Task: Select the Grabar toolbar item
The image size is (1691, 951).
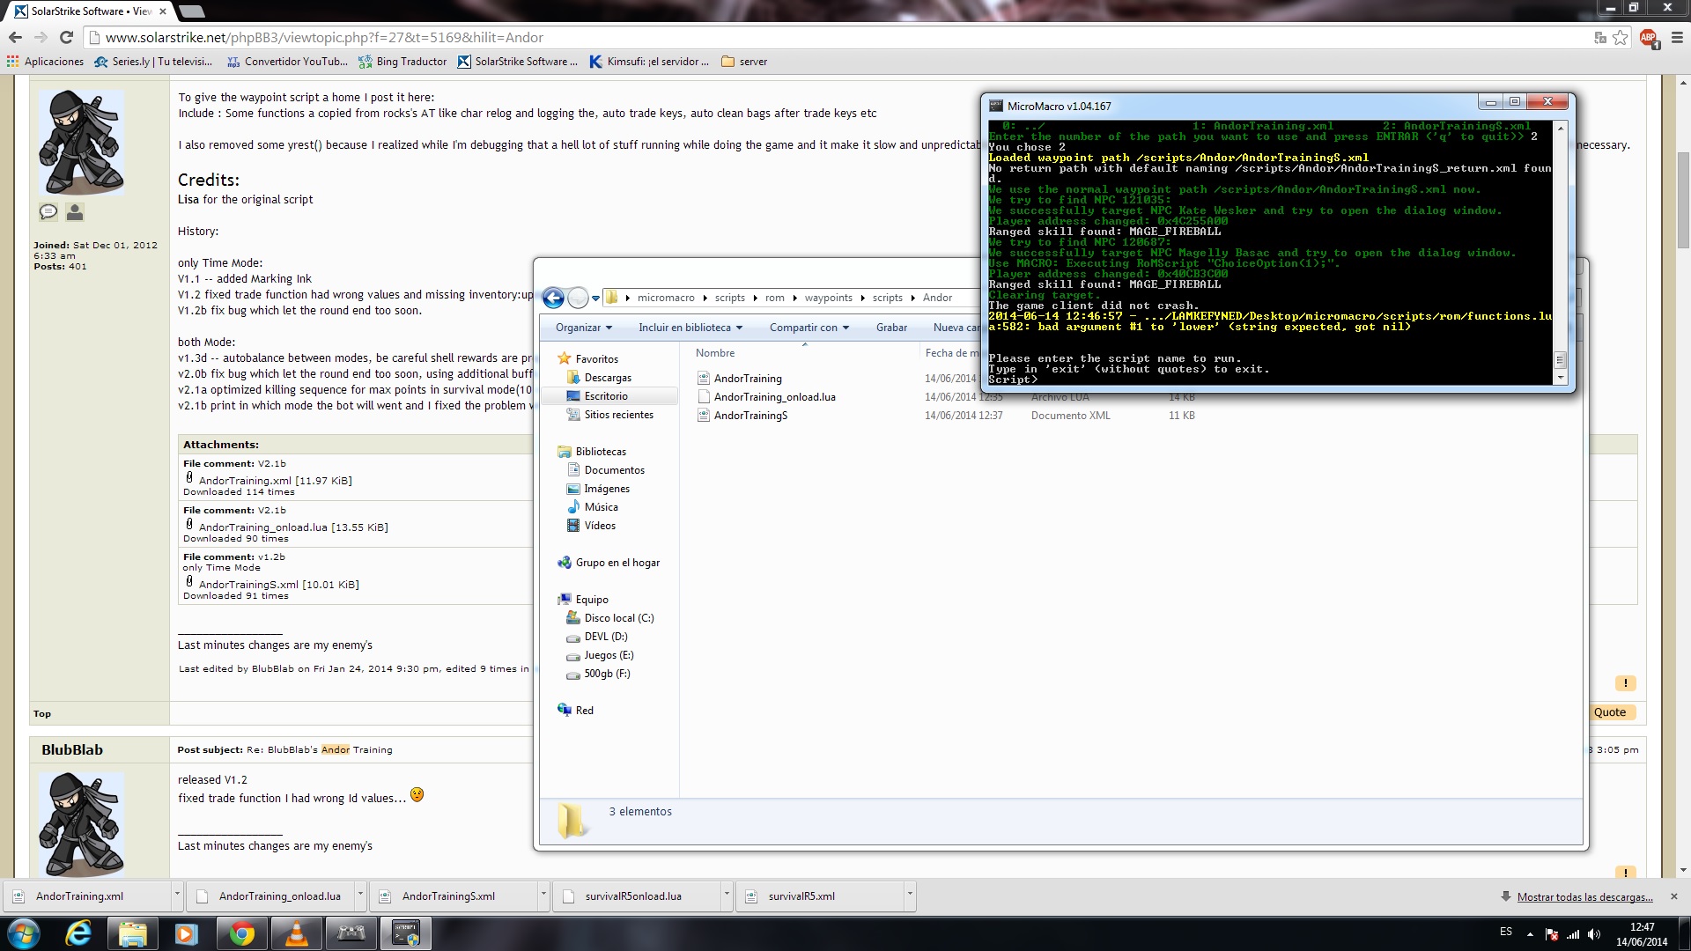Action: [x=891, y=328]
